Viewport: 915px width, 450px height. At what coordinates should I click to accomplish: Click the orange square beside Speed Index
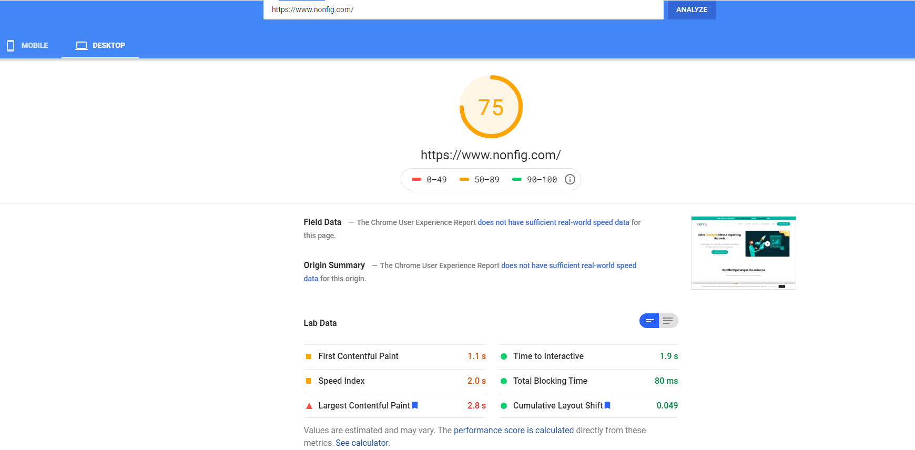click(x=309, y=381)
